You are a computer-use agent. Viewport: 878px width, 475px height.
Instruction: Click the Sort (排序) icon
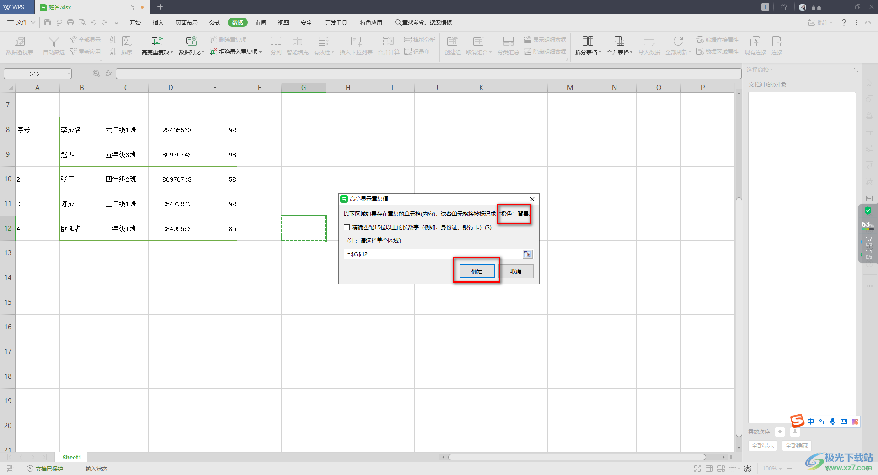[x=127, y=41]
